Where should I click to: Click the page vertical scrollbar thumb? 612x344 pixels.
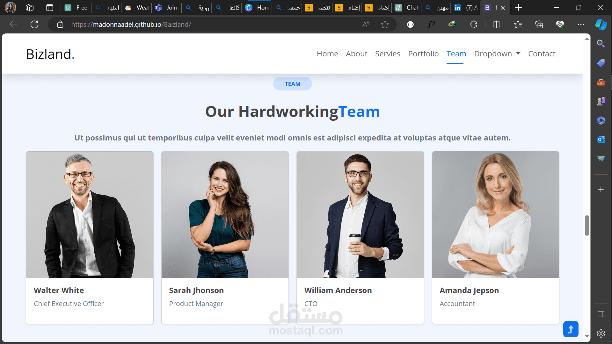587,226
